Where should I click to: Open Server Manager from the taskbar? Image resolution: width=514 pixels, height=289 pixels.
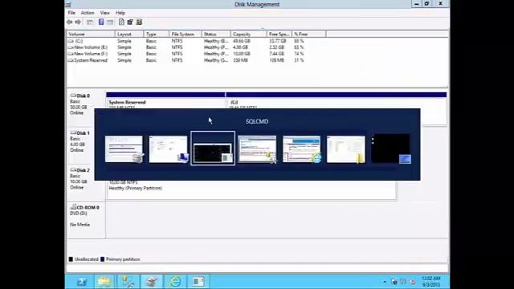click(152, 282)
